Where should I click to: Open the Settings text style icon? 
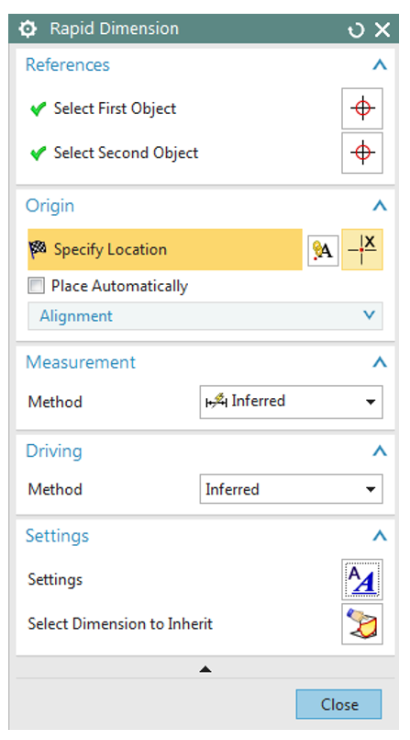362,579
